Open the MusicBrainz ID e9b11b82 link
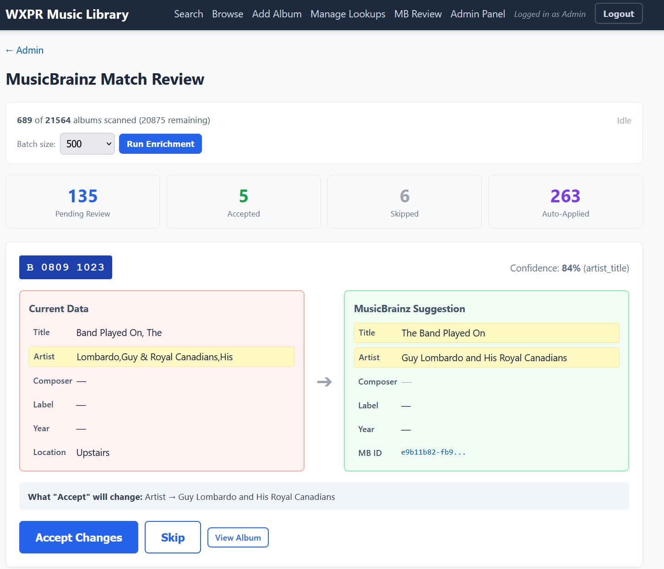The image size is (664, 569). click(x=433, y=452)
